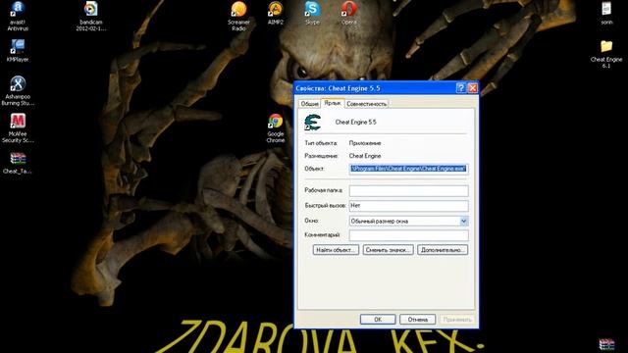Click the Применить apply button

point(457,320)
